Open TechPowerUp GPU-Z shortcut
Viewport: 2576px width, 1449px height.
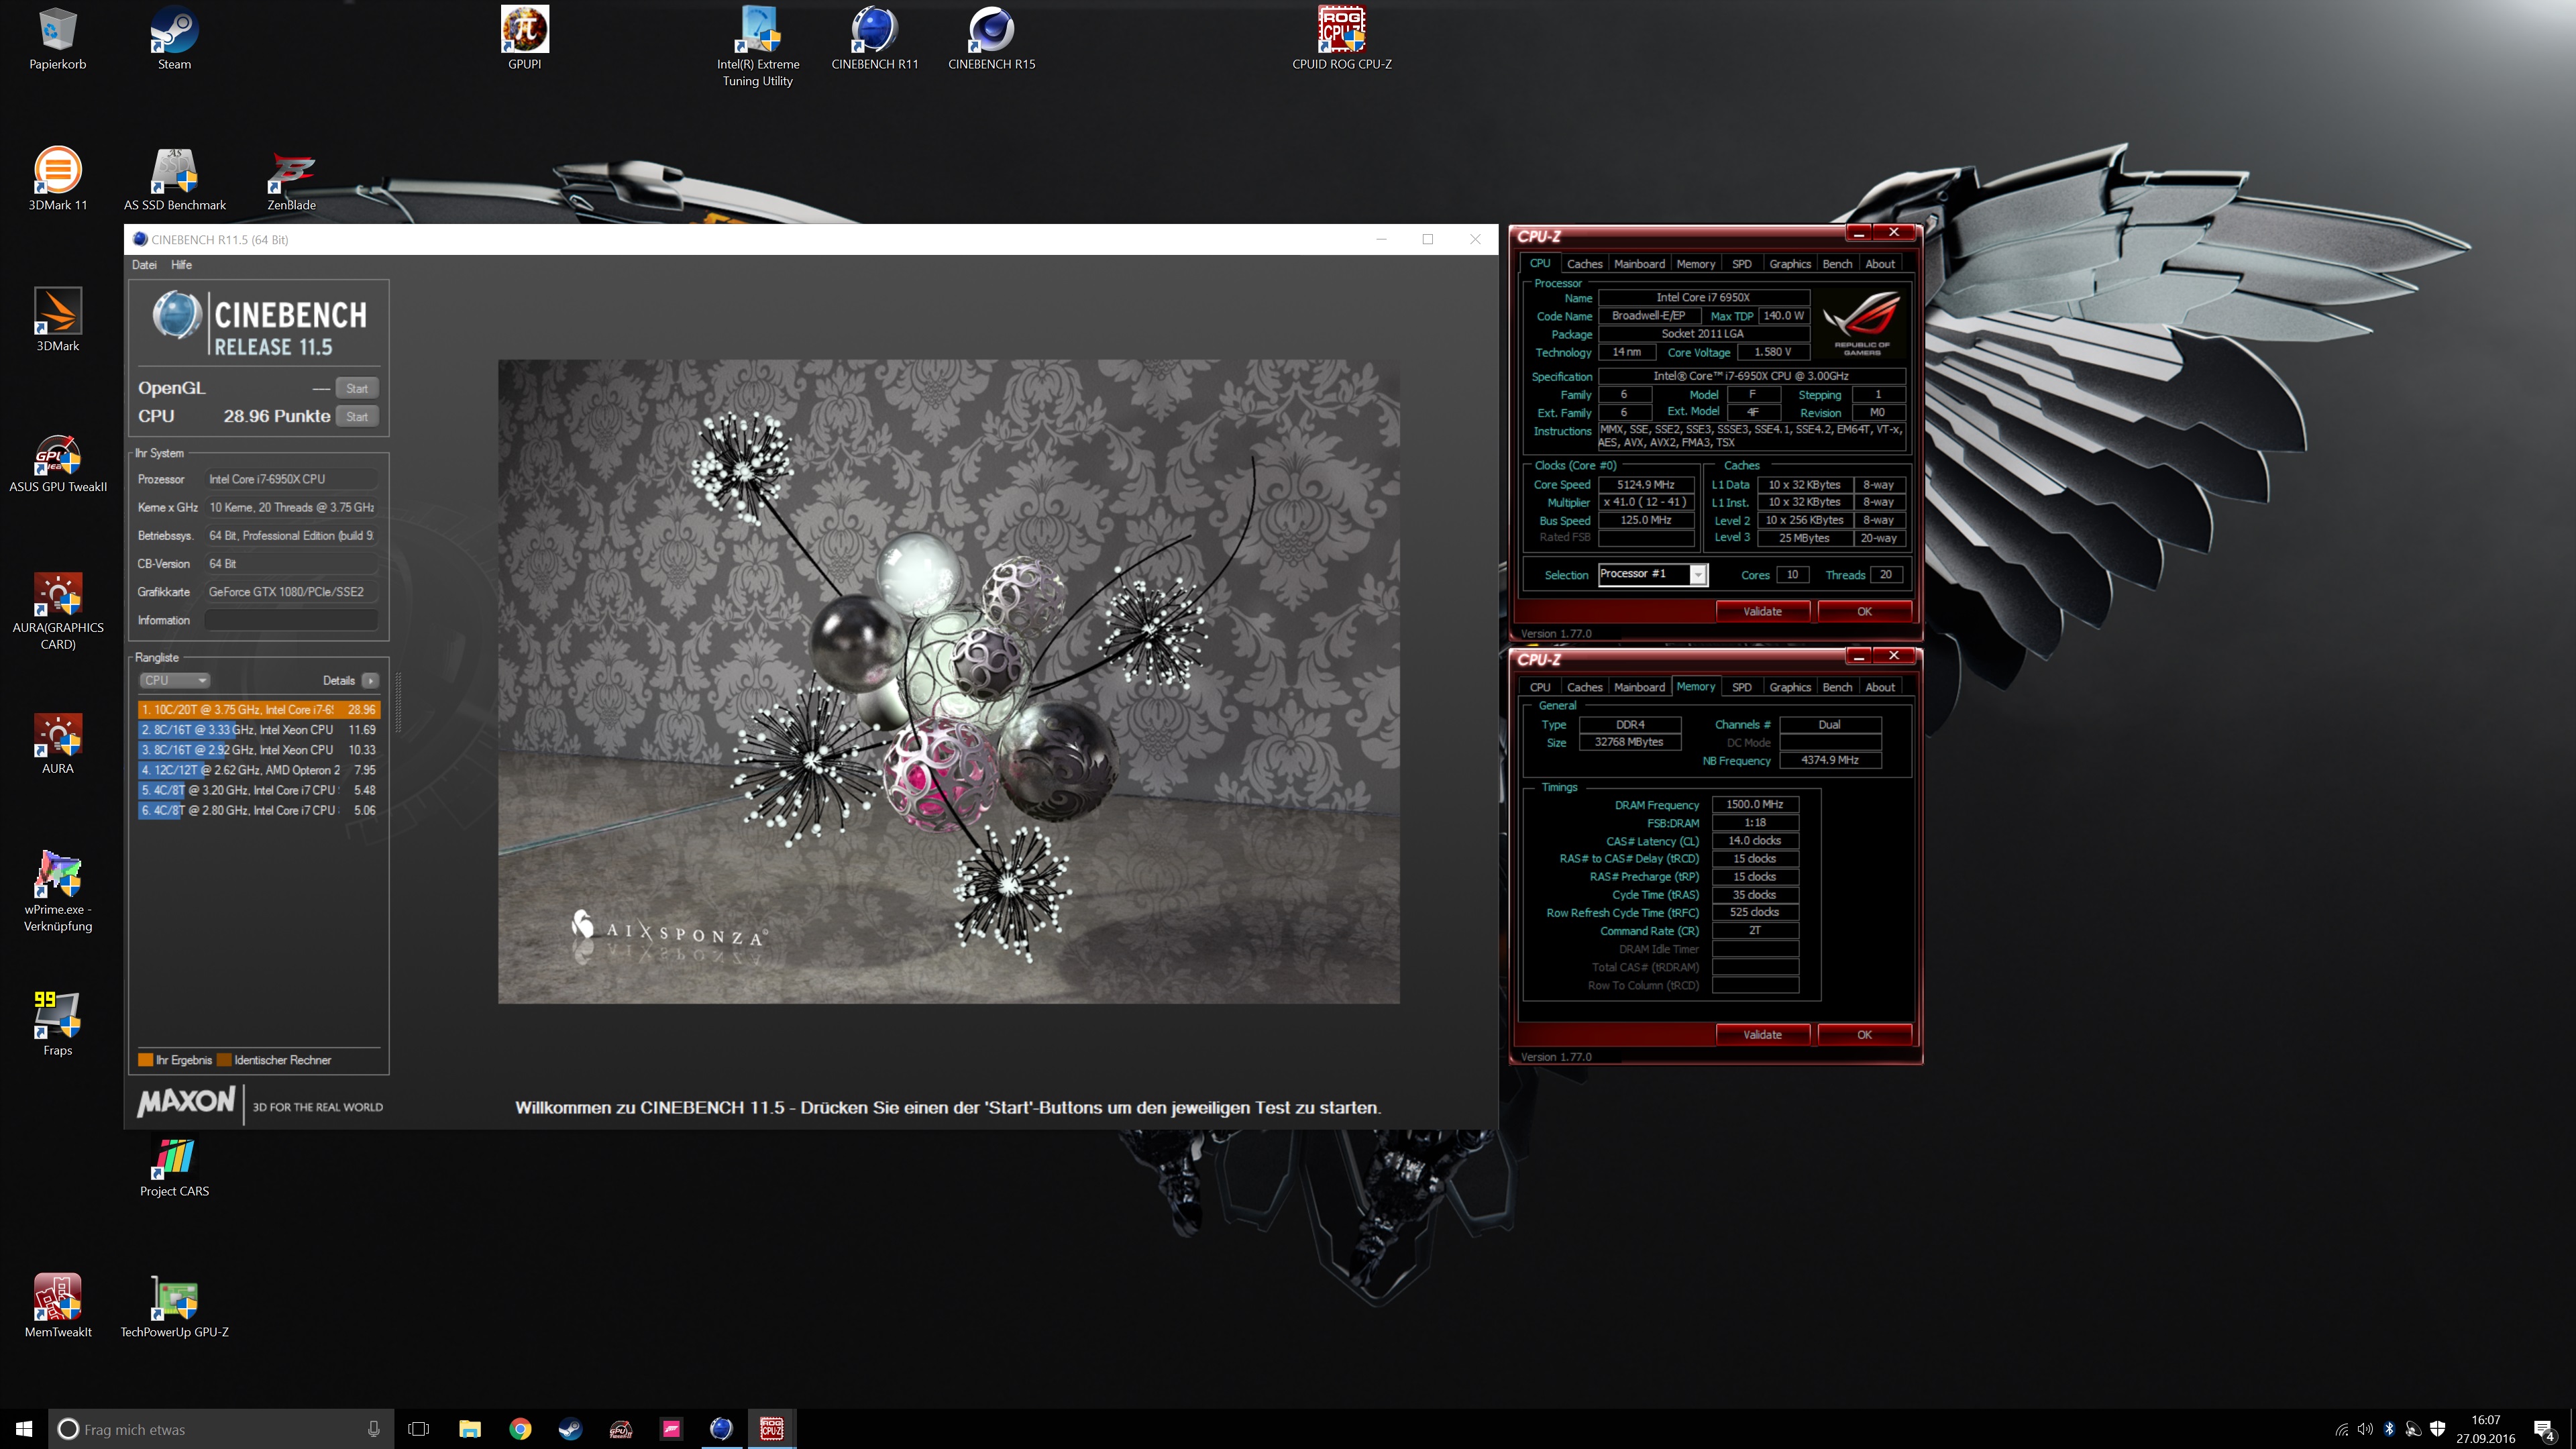click(174, 1306)
